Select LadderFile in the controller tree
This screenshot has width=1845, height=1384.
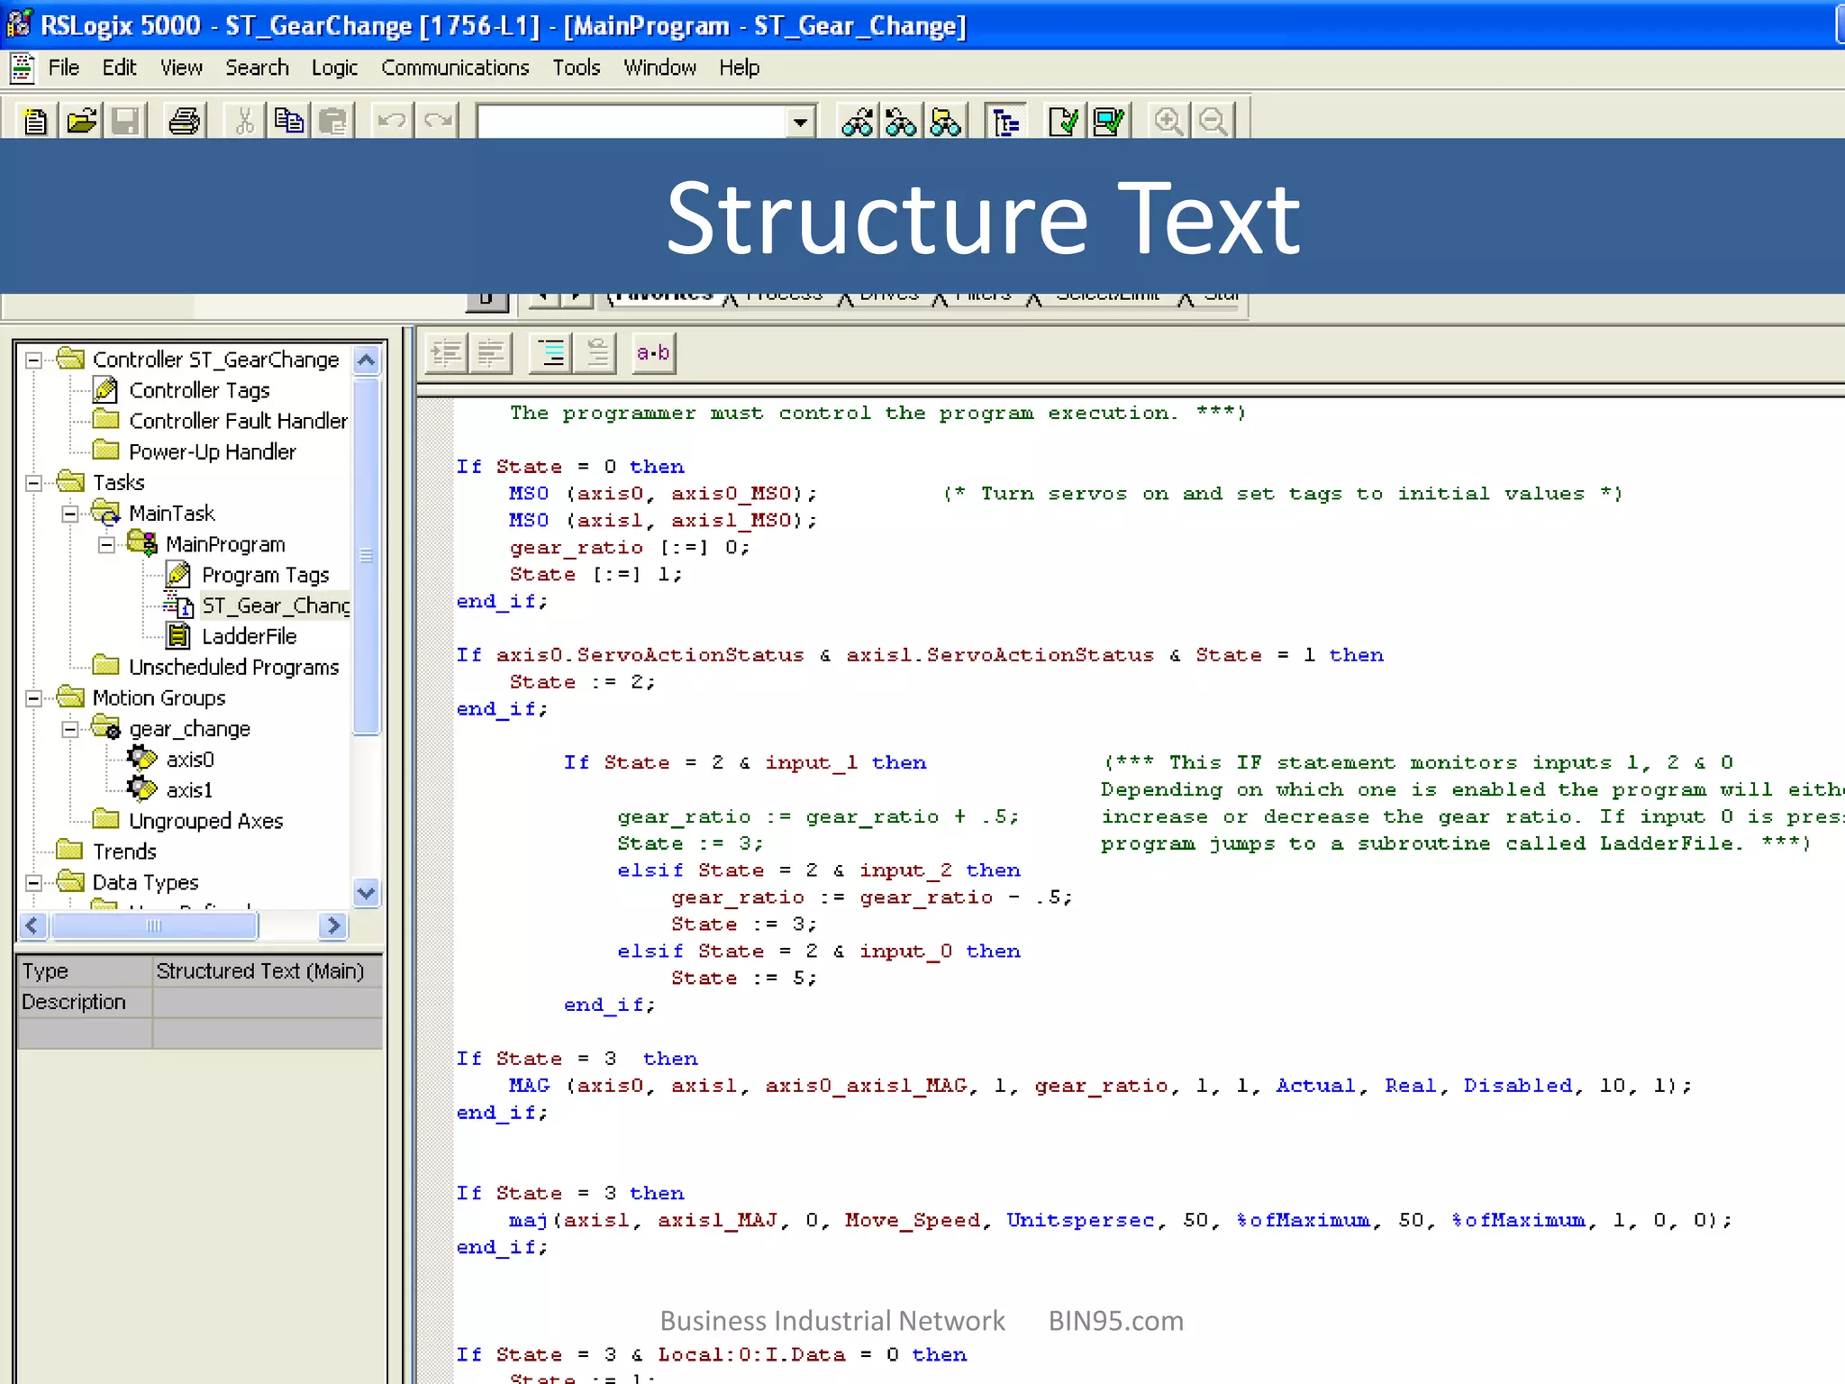tap(249, 636)
